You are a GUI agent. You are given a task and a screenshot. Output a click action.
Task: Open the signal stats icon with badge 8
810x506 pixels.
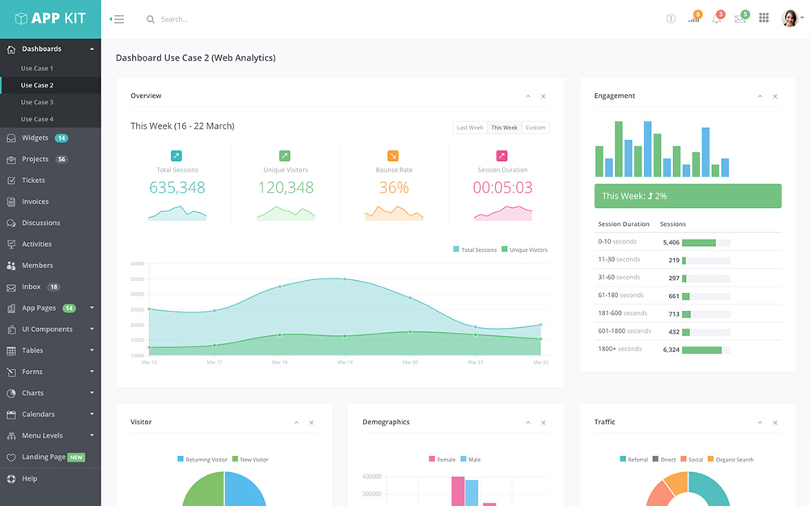693,19
